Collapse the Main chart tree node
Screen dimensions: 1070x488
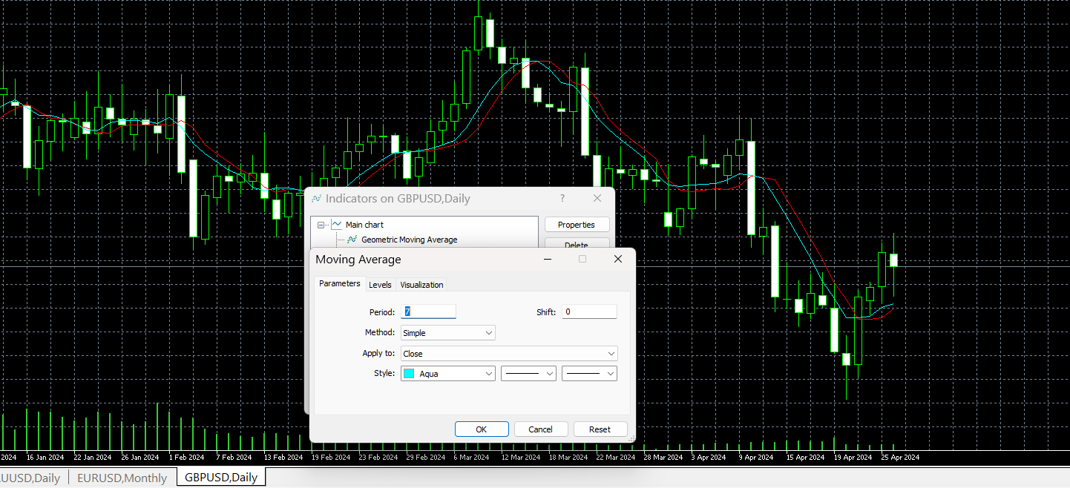pyautogui.click(x=321, y=224)
